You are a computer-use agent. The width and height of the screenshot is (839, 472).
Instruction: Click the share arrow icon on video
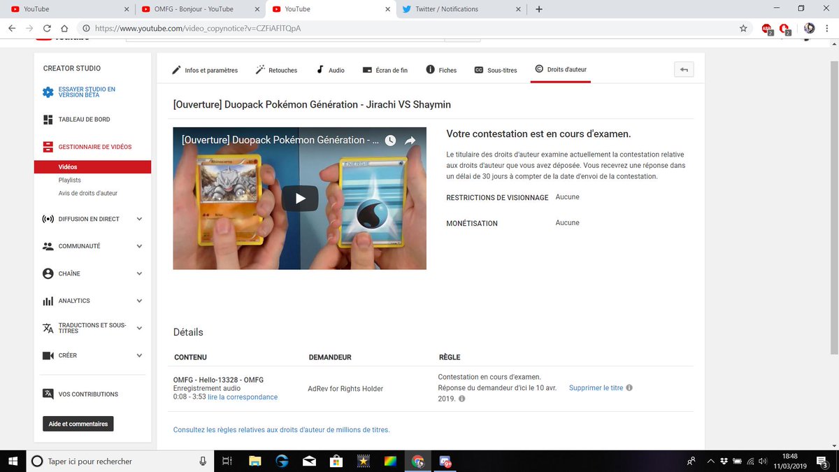410,141
